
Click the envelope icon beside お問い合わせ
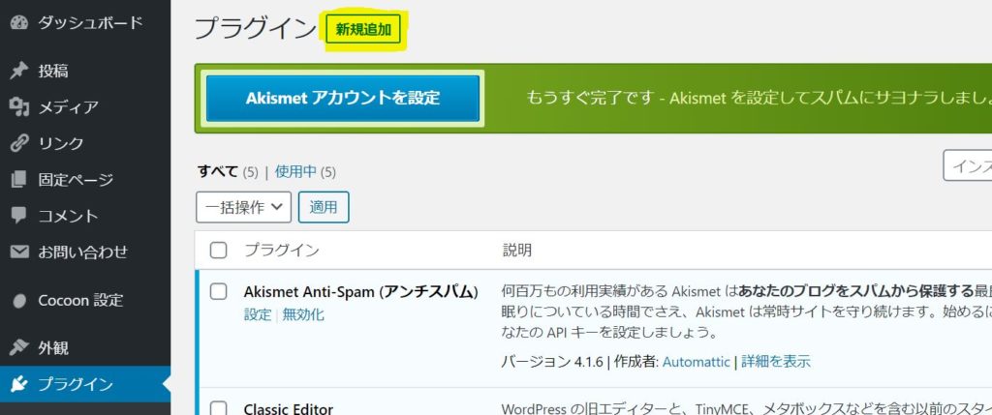pos(19,252)
